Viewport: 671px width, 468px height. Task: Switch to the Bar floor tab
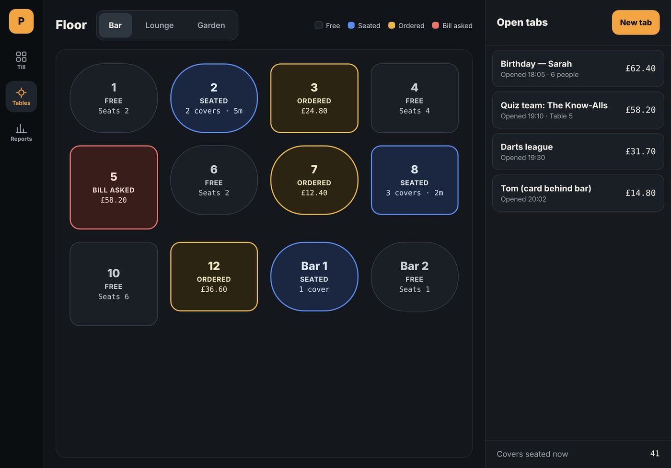pyautogui.click(x=115, y=25)
